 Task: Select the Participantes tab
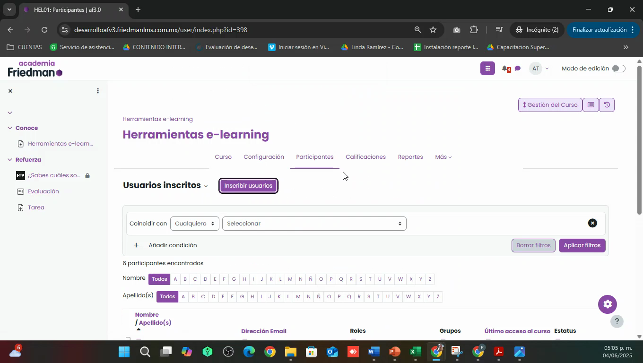(x=315, y=157)
